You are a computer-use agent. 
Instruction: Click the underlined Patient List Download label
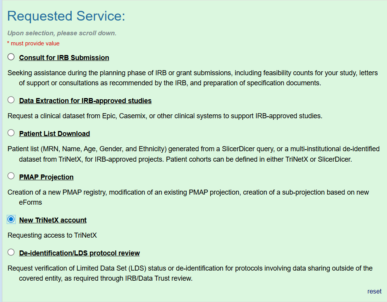point(54,134)
